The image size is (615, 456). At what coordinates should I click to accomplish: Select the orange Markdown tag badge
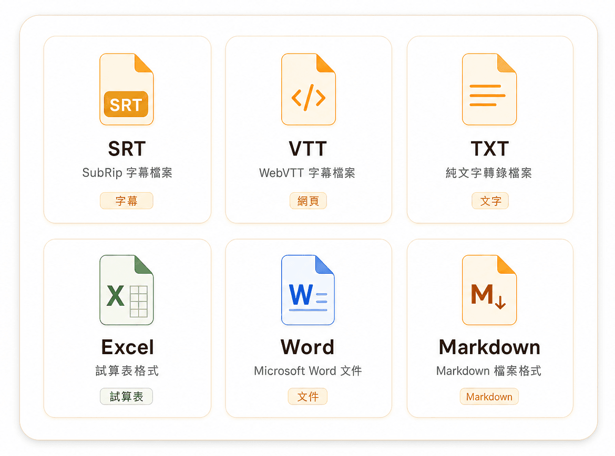click(x=489, y=397)
